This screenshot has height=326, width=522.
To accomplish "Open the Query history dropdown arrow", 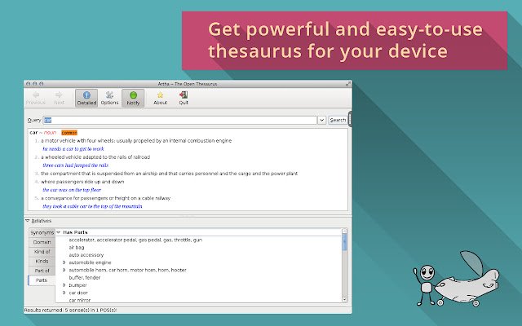I will pos(321,120).
